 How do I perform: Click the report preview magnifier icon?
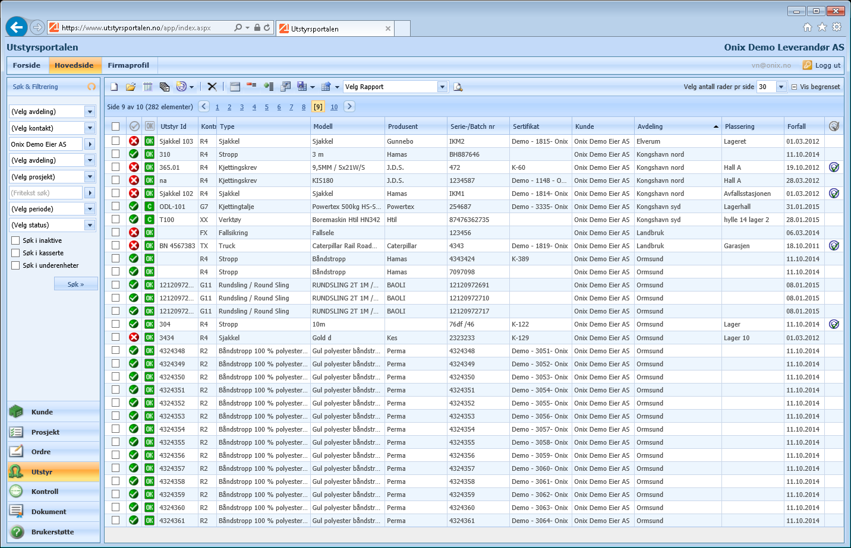click(x=458, y=87)
